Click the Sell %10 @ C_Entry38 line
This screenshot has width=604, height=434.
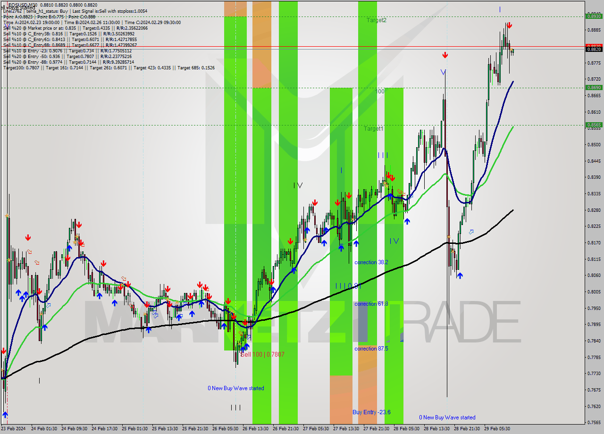[68, 33]
